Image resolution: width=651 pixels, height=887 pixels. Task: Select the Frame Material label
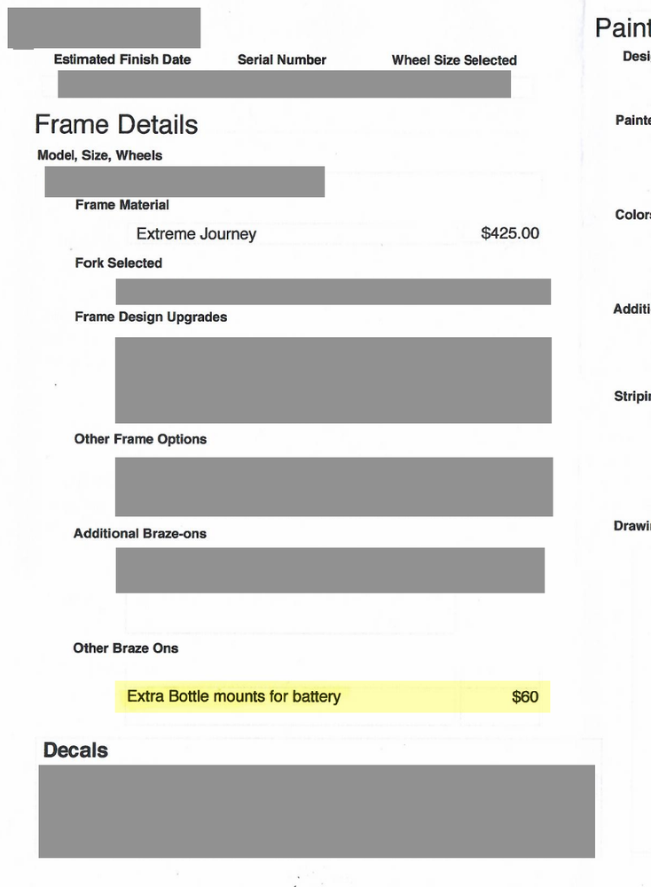point(122,205)
